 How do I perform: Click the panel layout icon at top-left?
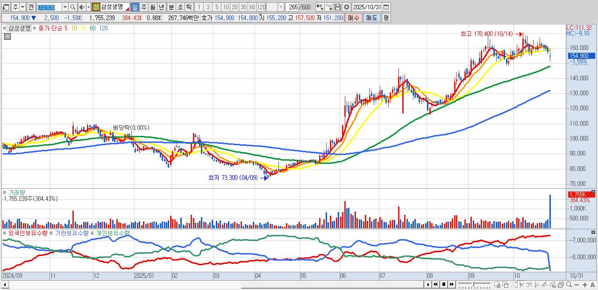pyautogui.click(x=6, y=7)
